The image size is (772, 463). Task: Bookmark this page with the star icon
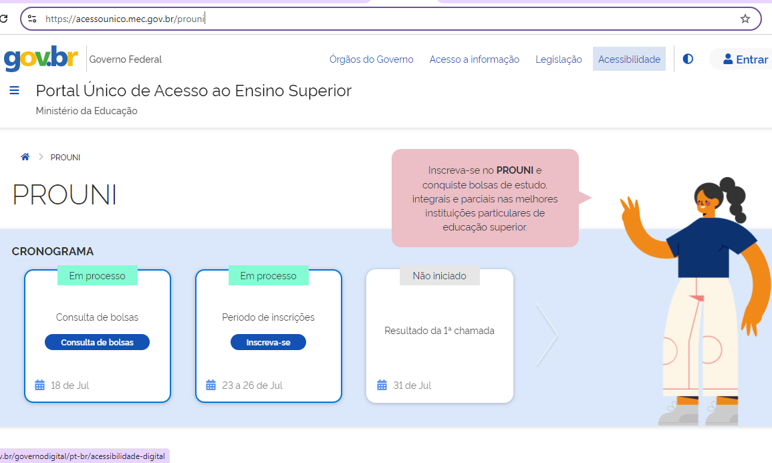click(x=745, y=19)
